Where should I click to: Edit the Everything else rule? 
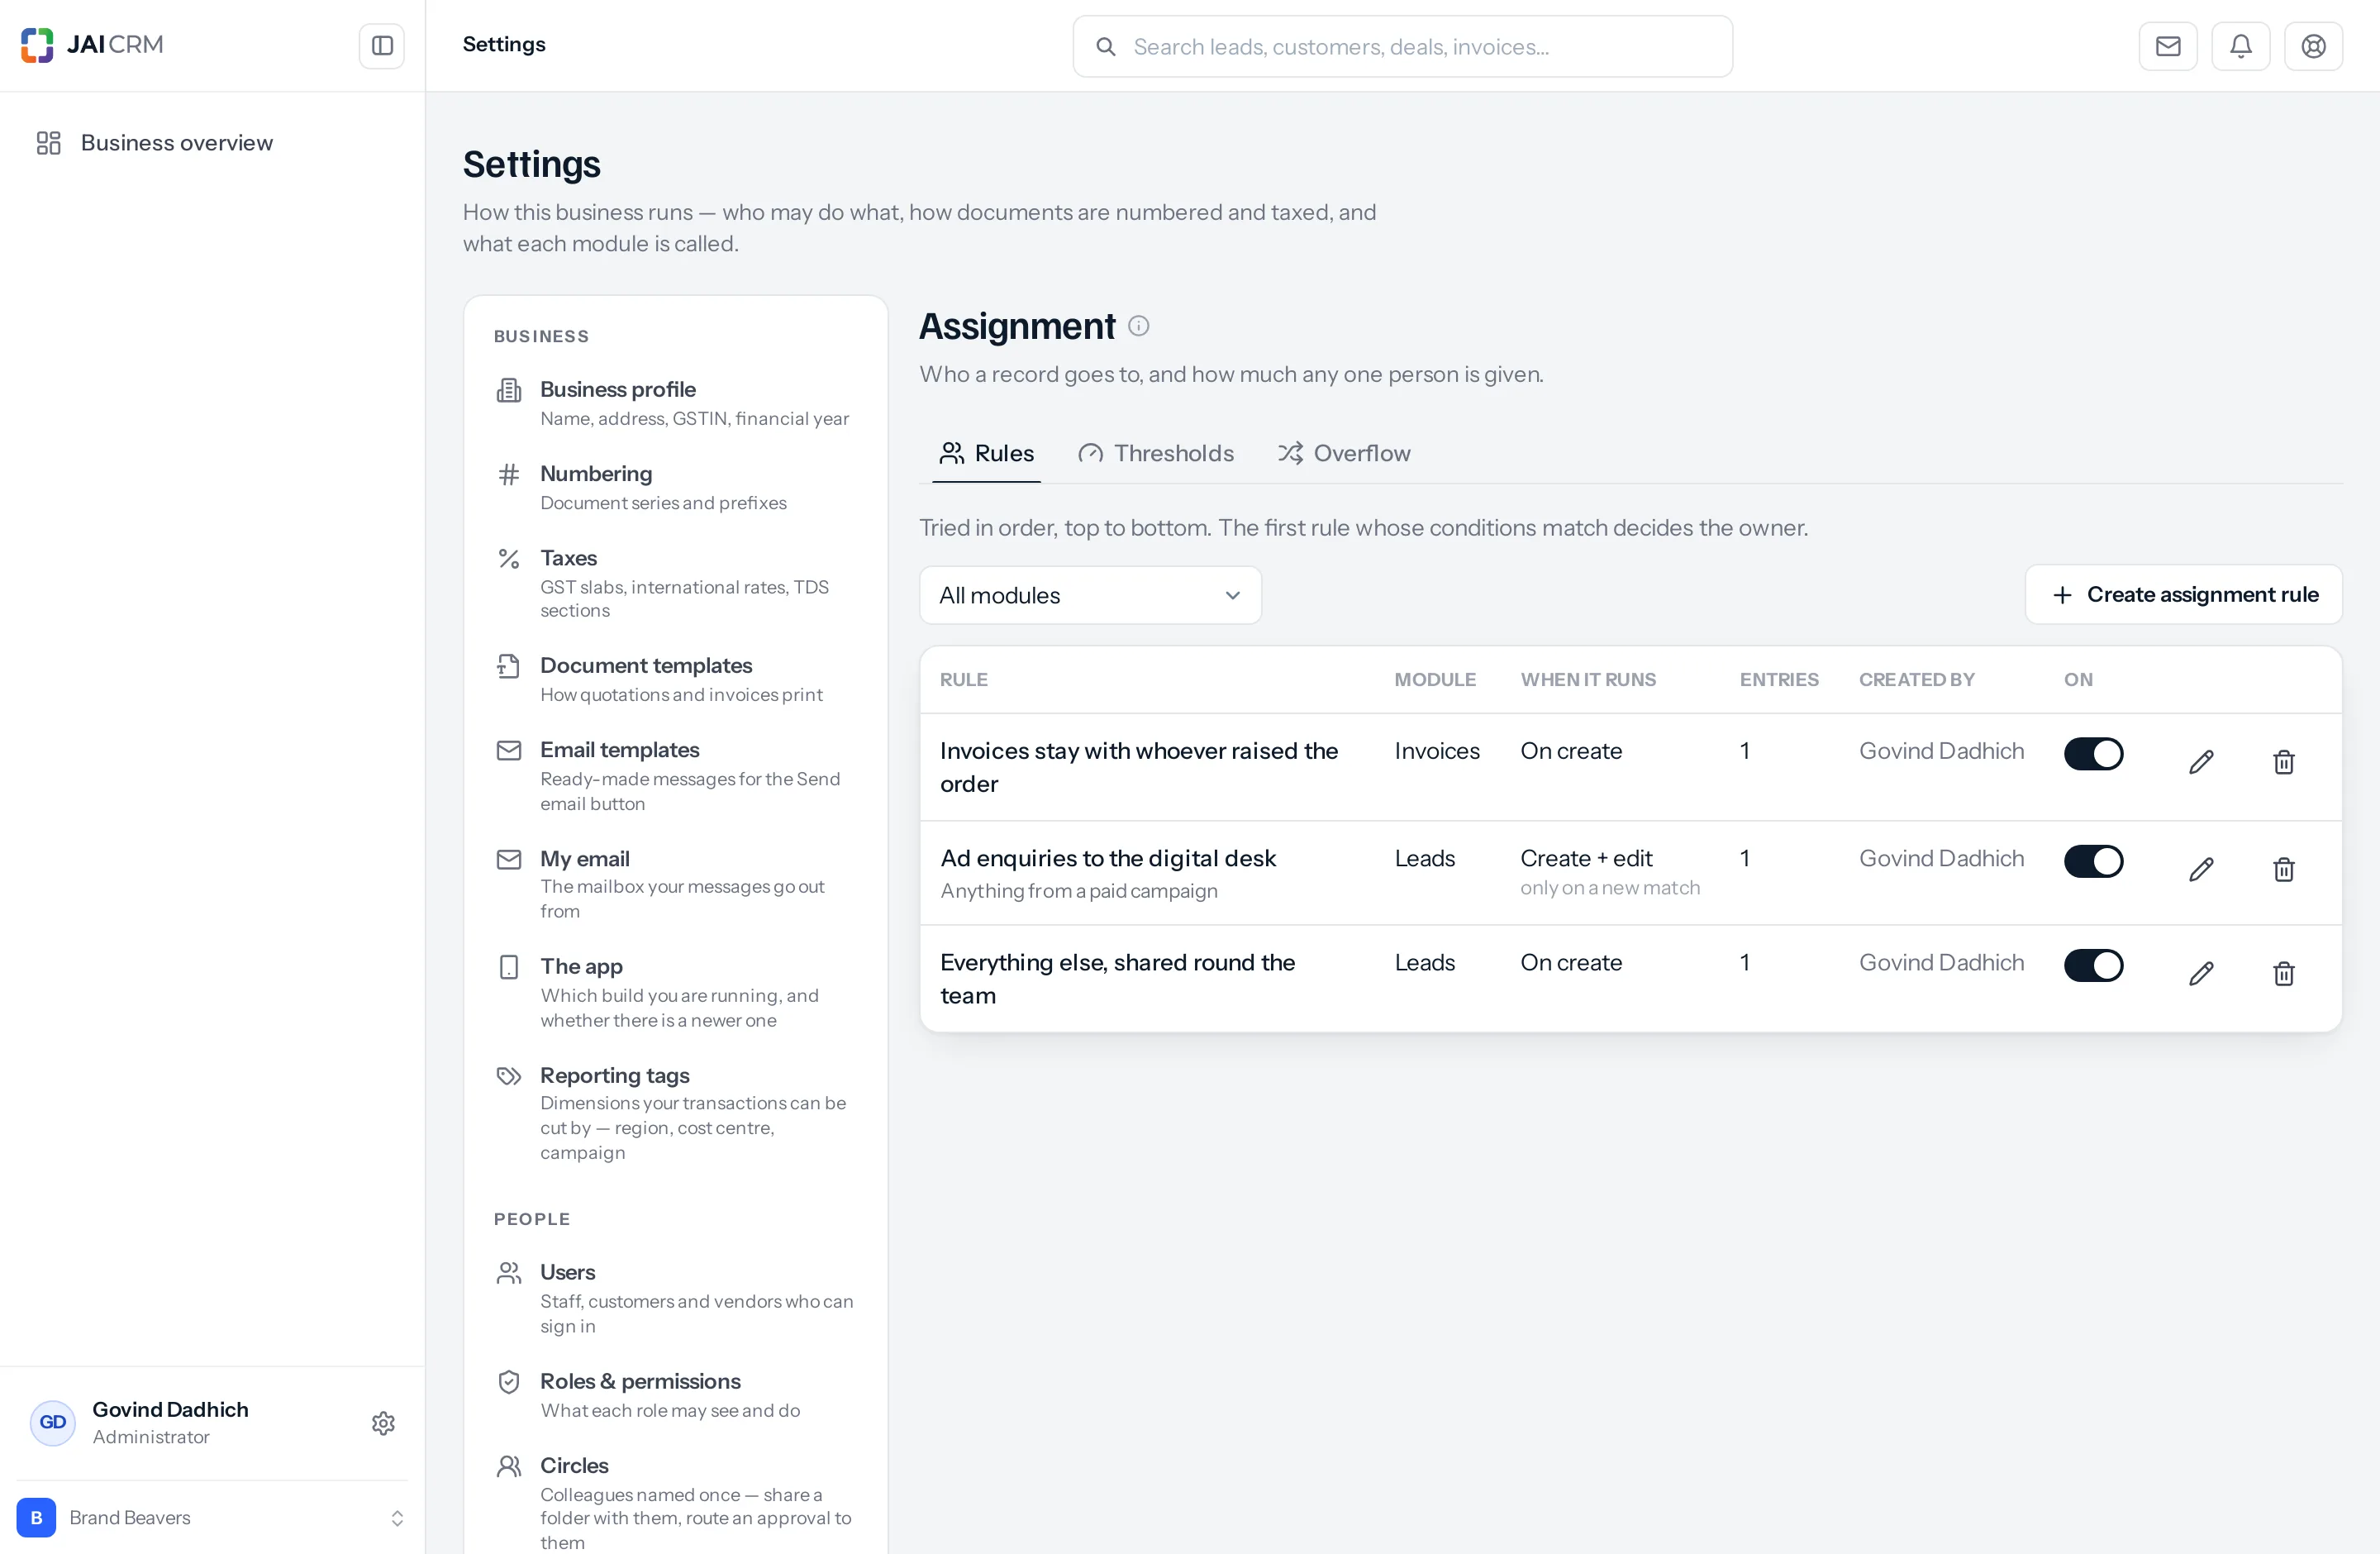point(2201,973)
